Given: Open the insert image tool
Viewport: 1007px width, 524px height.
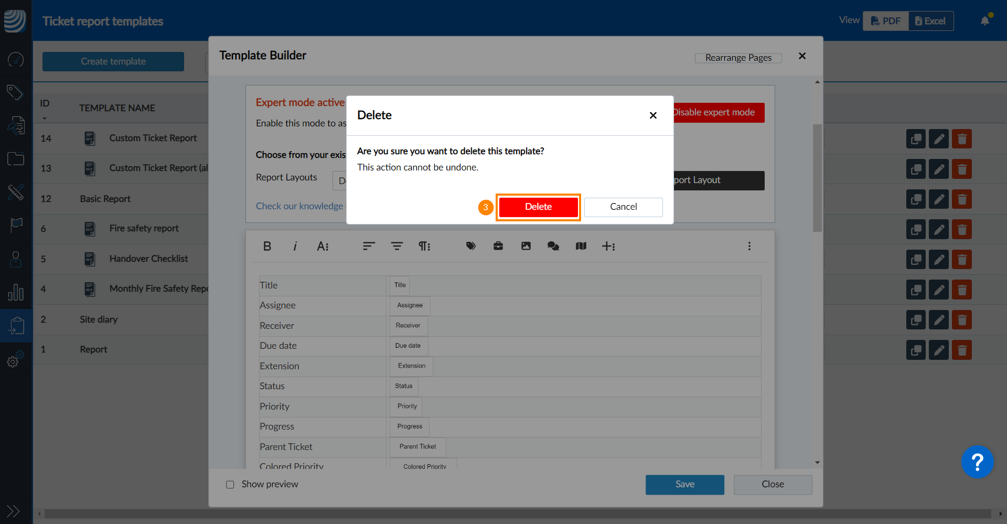Looking at the screenshot, I should coord(526,247).
